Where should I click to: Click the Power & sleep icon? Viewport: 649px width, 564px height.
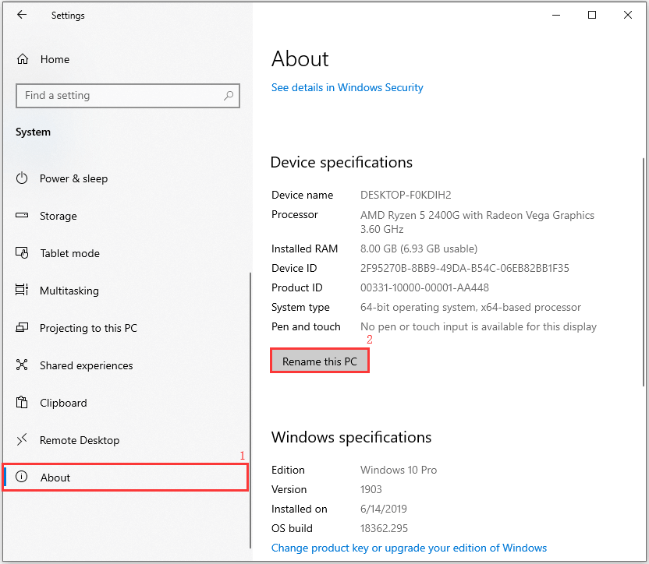pyautogui.click(x=22, y=178)
